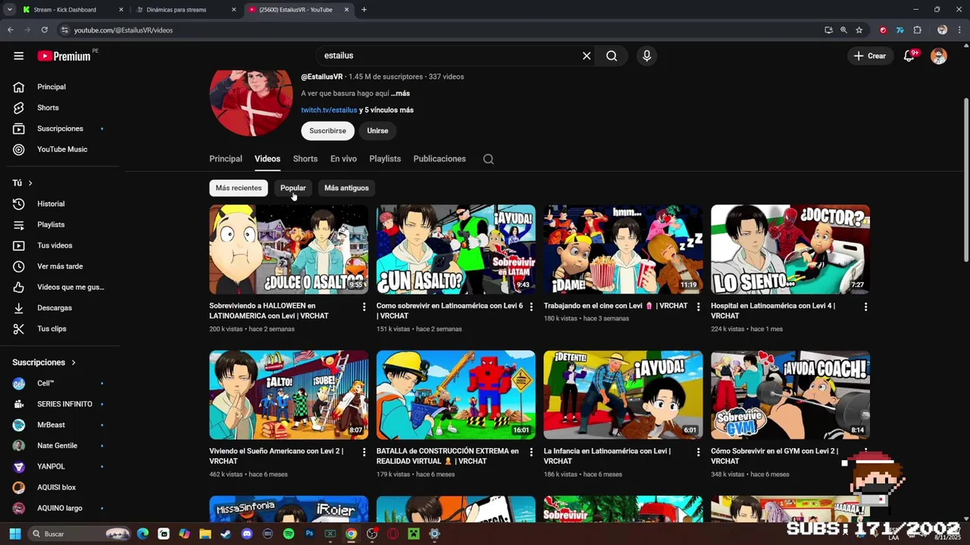Click the Suscribirse button
Viewport: 970px width, 545px height.
[327, 131]
